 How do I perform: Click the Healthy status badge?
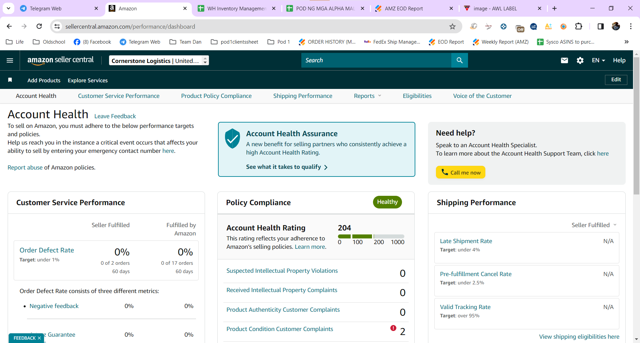387,202
